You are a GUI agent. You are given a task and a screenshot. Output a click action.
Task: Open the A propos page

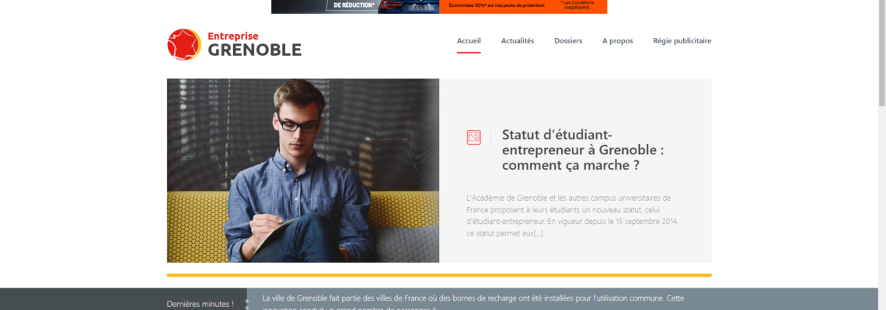(618, 40)
